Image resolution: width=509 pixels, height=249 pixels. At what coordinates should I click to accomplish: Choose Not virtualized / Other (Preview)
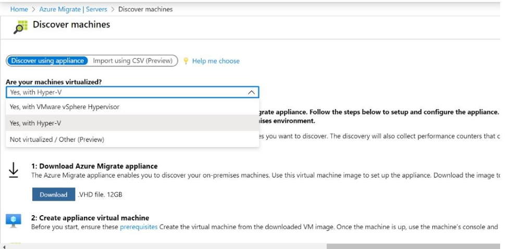(132, 139)
